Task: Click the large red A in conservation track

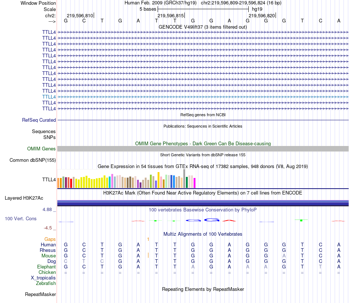Action: [x=229, y=221]
